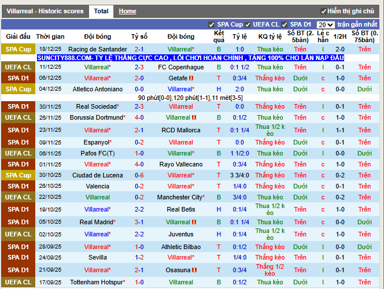Image resolution: width=384 pixels, height=289 pixels.
Task: Click the 4-0 score of the Dortmund match
Action: pos(139,117)
